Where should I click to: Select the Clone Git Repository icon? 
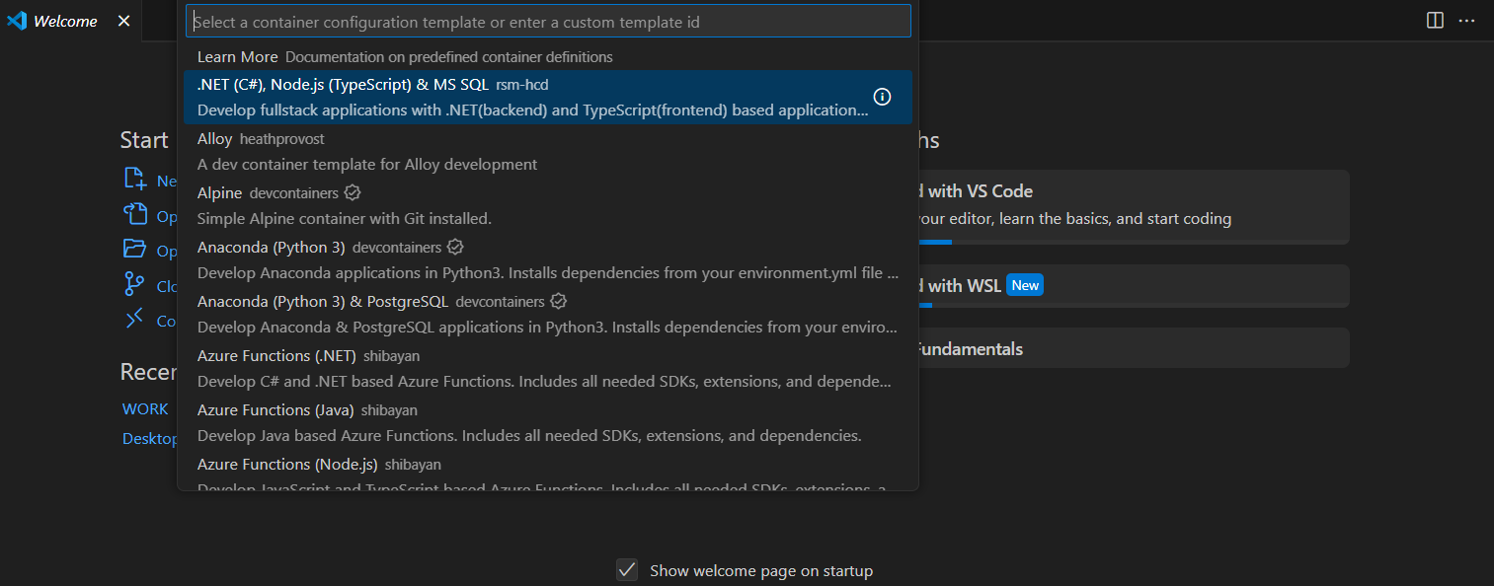134,285
